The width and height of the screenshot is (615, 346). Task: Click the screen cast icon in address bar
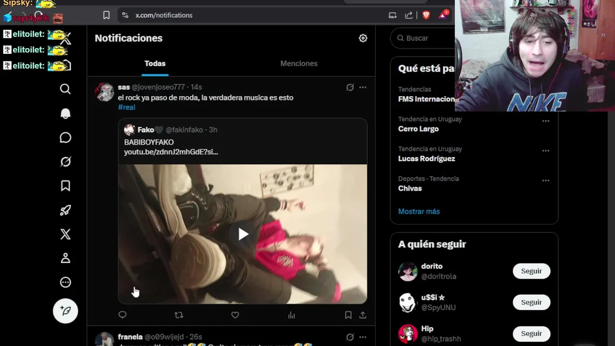(x=393, y=15)
